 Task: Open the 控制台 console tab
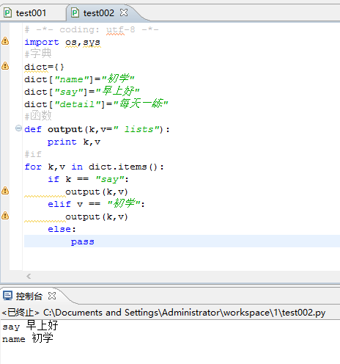(x=29, y=296)
